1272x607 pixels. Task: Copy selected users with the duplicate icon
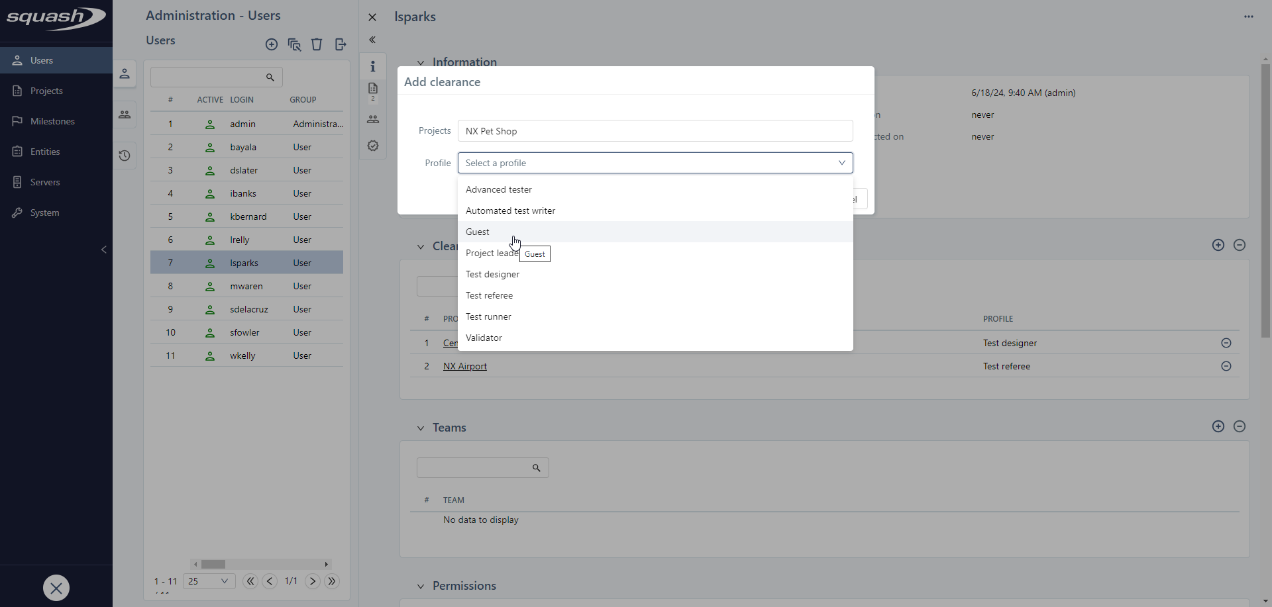pyautogui.click(x=294, y=44)
